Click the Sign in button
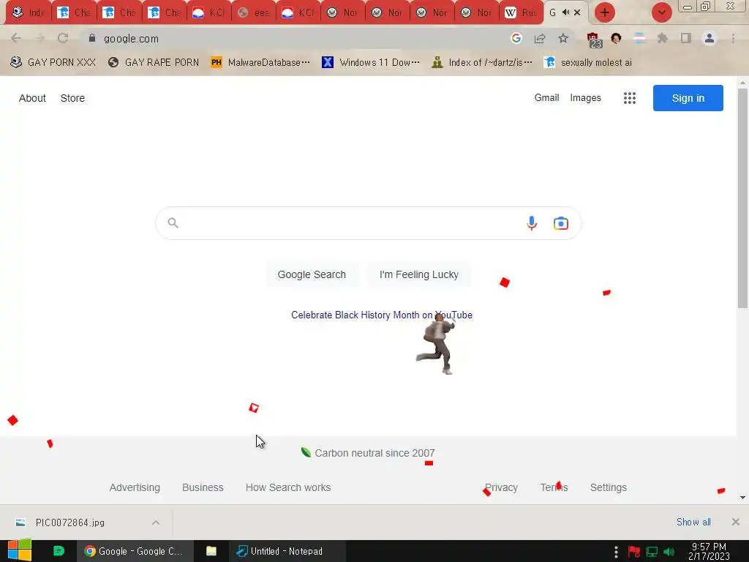 688,98
